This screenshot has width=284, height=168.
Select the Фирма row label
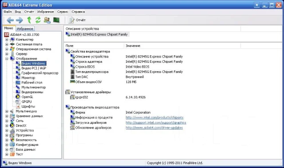(x=80, y=112)
